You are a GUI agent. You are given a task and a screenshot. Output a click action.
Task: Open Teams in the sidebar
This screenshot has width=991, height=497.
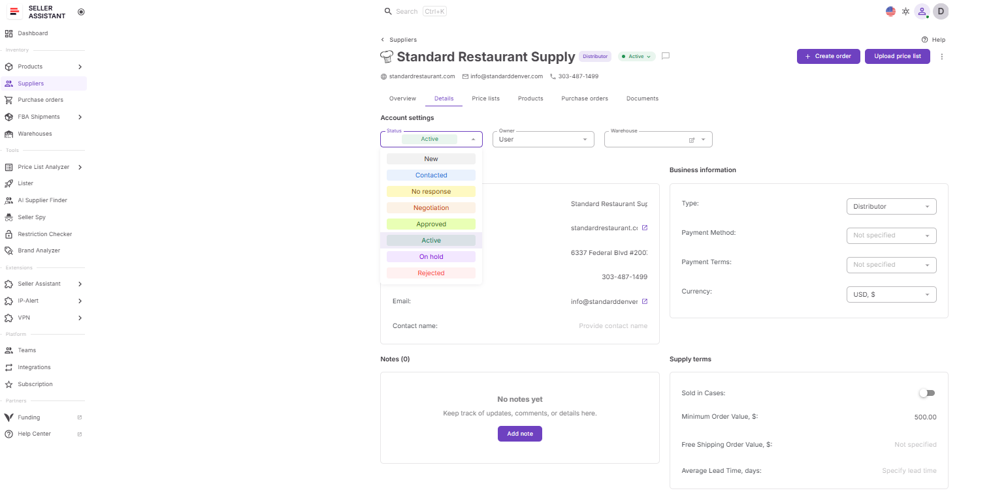point(43,350)
